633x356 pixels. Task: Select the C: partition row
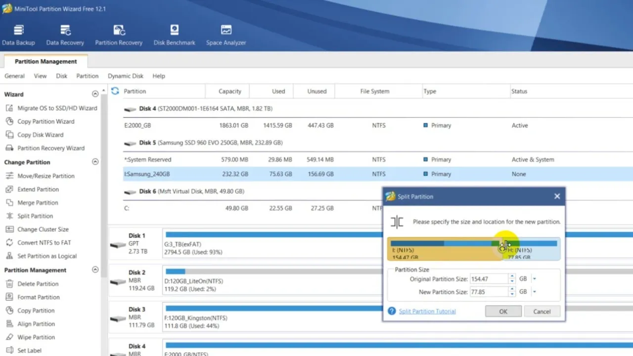tap(252, 208)
